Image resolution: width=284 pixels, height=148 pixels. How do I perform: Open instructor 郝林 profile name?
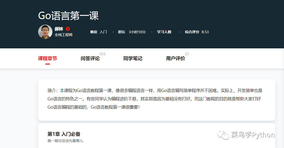[59, 29]
